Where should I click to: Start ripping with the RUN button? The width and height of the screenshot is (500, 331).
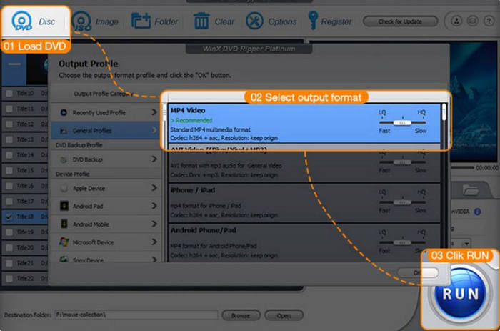click(460, 294)
